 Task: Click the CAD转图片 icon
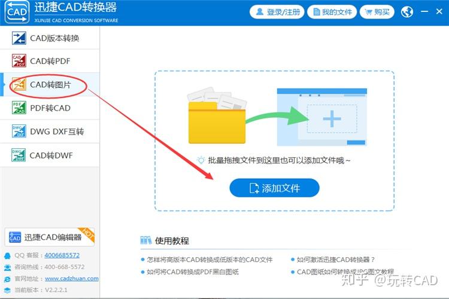[19, 84]
